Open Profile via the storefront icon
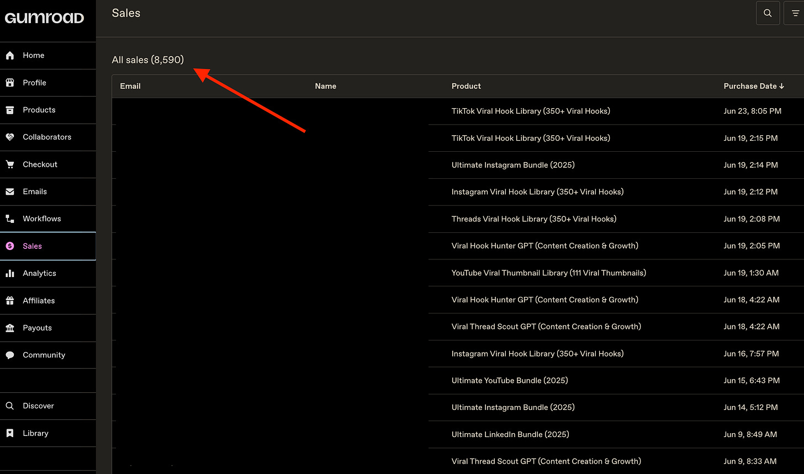 point(10,83)
